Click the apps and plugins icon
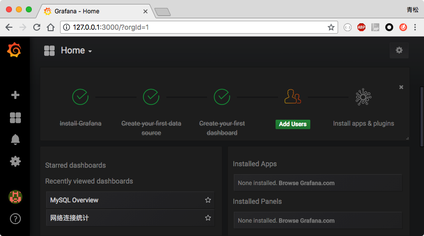Viewport: 424px width, 236px height. pyautogui.click(x=363, y=96)
